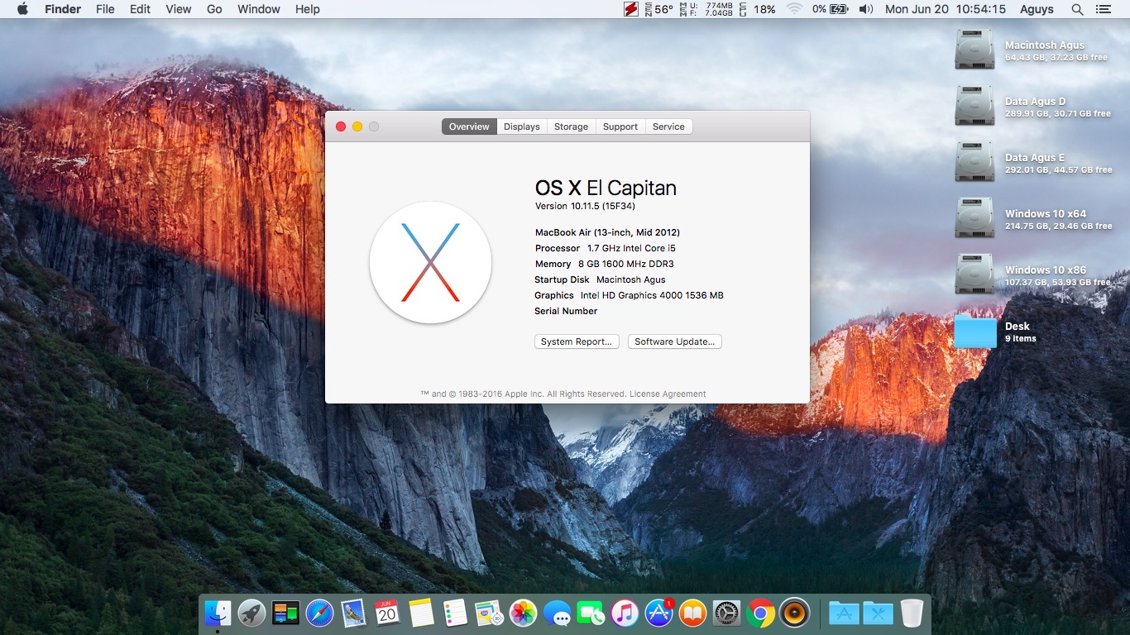Image resolution: width=1130 pixels, height=635 pixels.
Task: Open Trash in the Dock
Action: [x=912, y=613]
